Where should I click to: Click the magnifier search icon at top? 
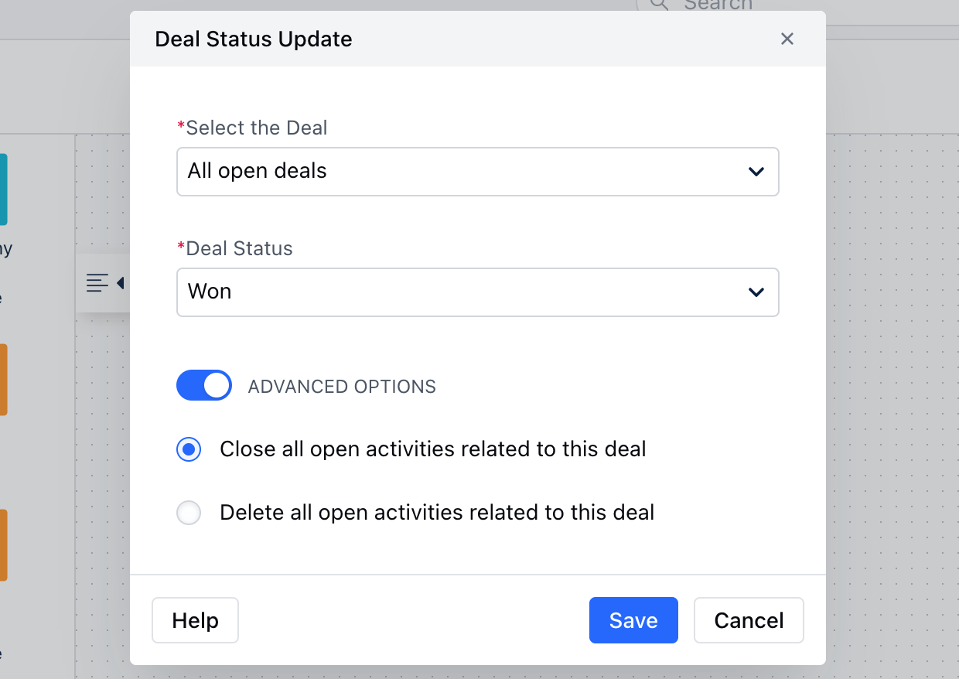point(659,5)
